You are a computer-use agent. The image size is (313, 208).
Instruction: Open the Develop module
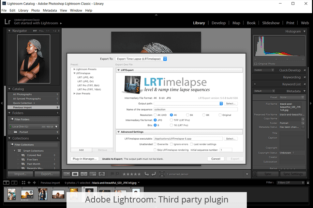(x=218, y=23)
